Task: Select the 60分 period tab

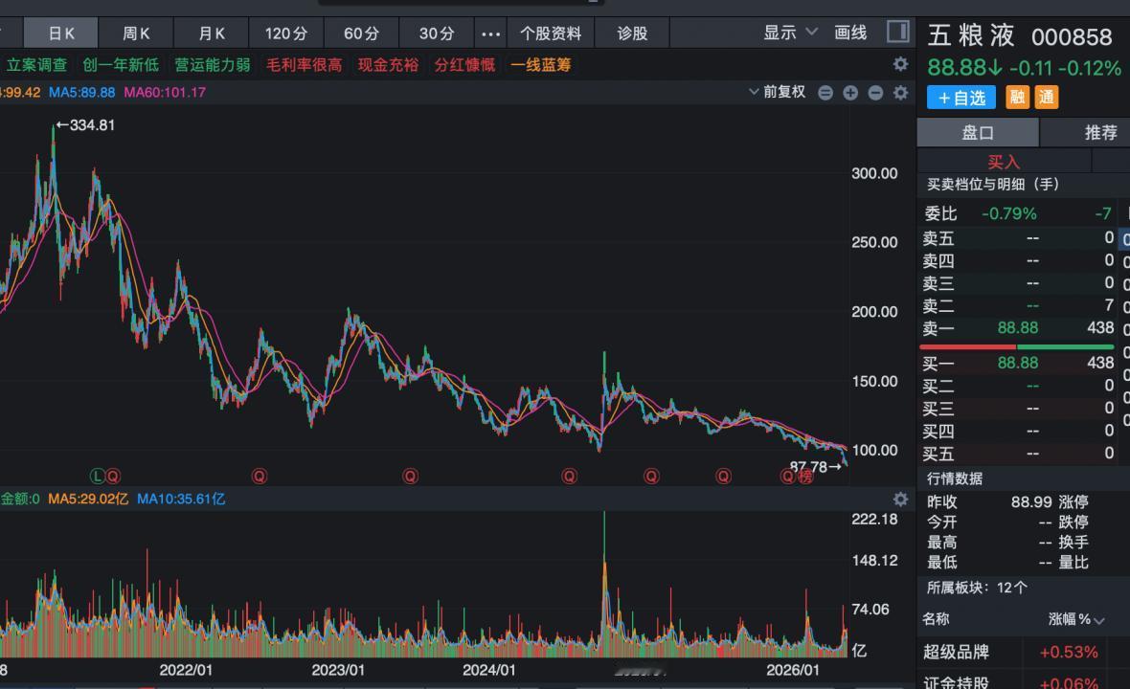Action: 361,33
